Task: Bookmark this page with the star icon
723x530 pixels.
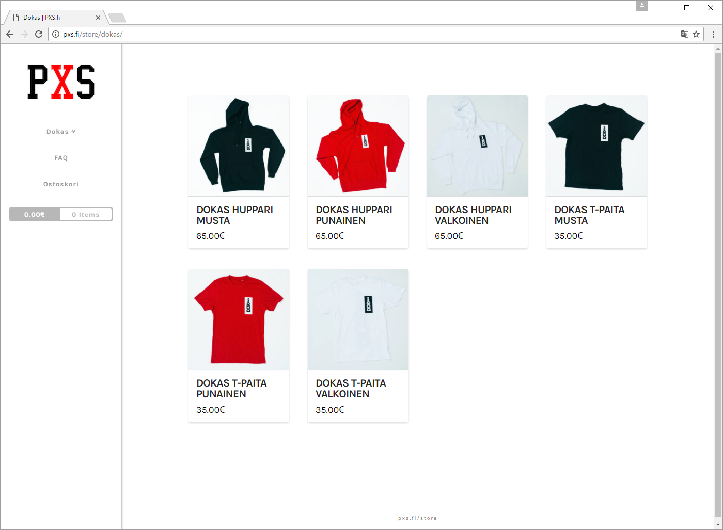Action: pos(696,34)
